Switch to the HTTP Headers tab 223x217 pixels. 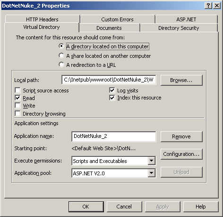pos(42,19)
